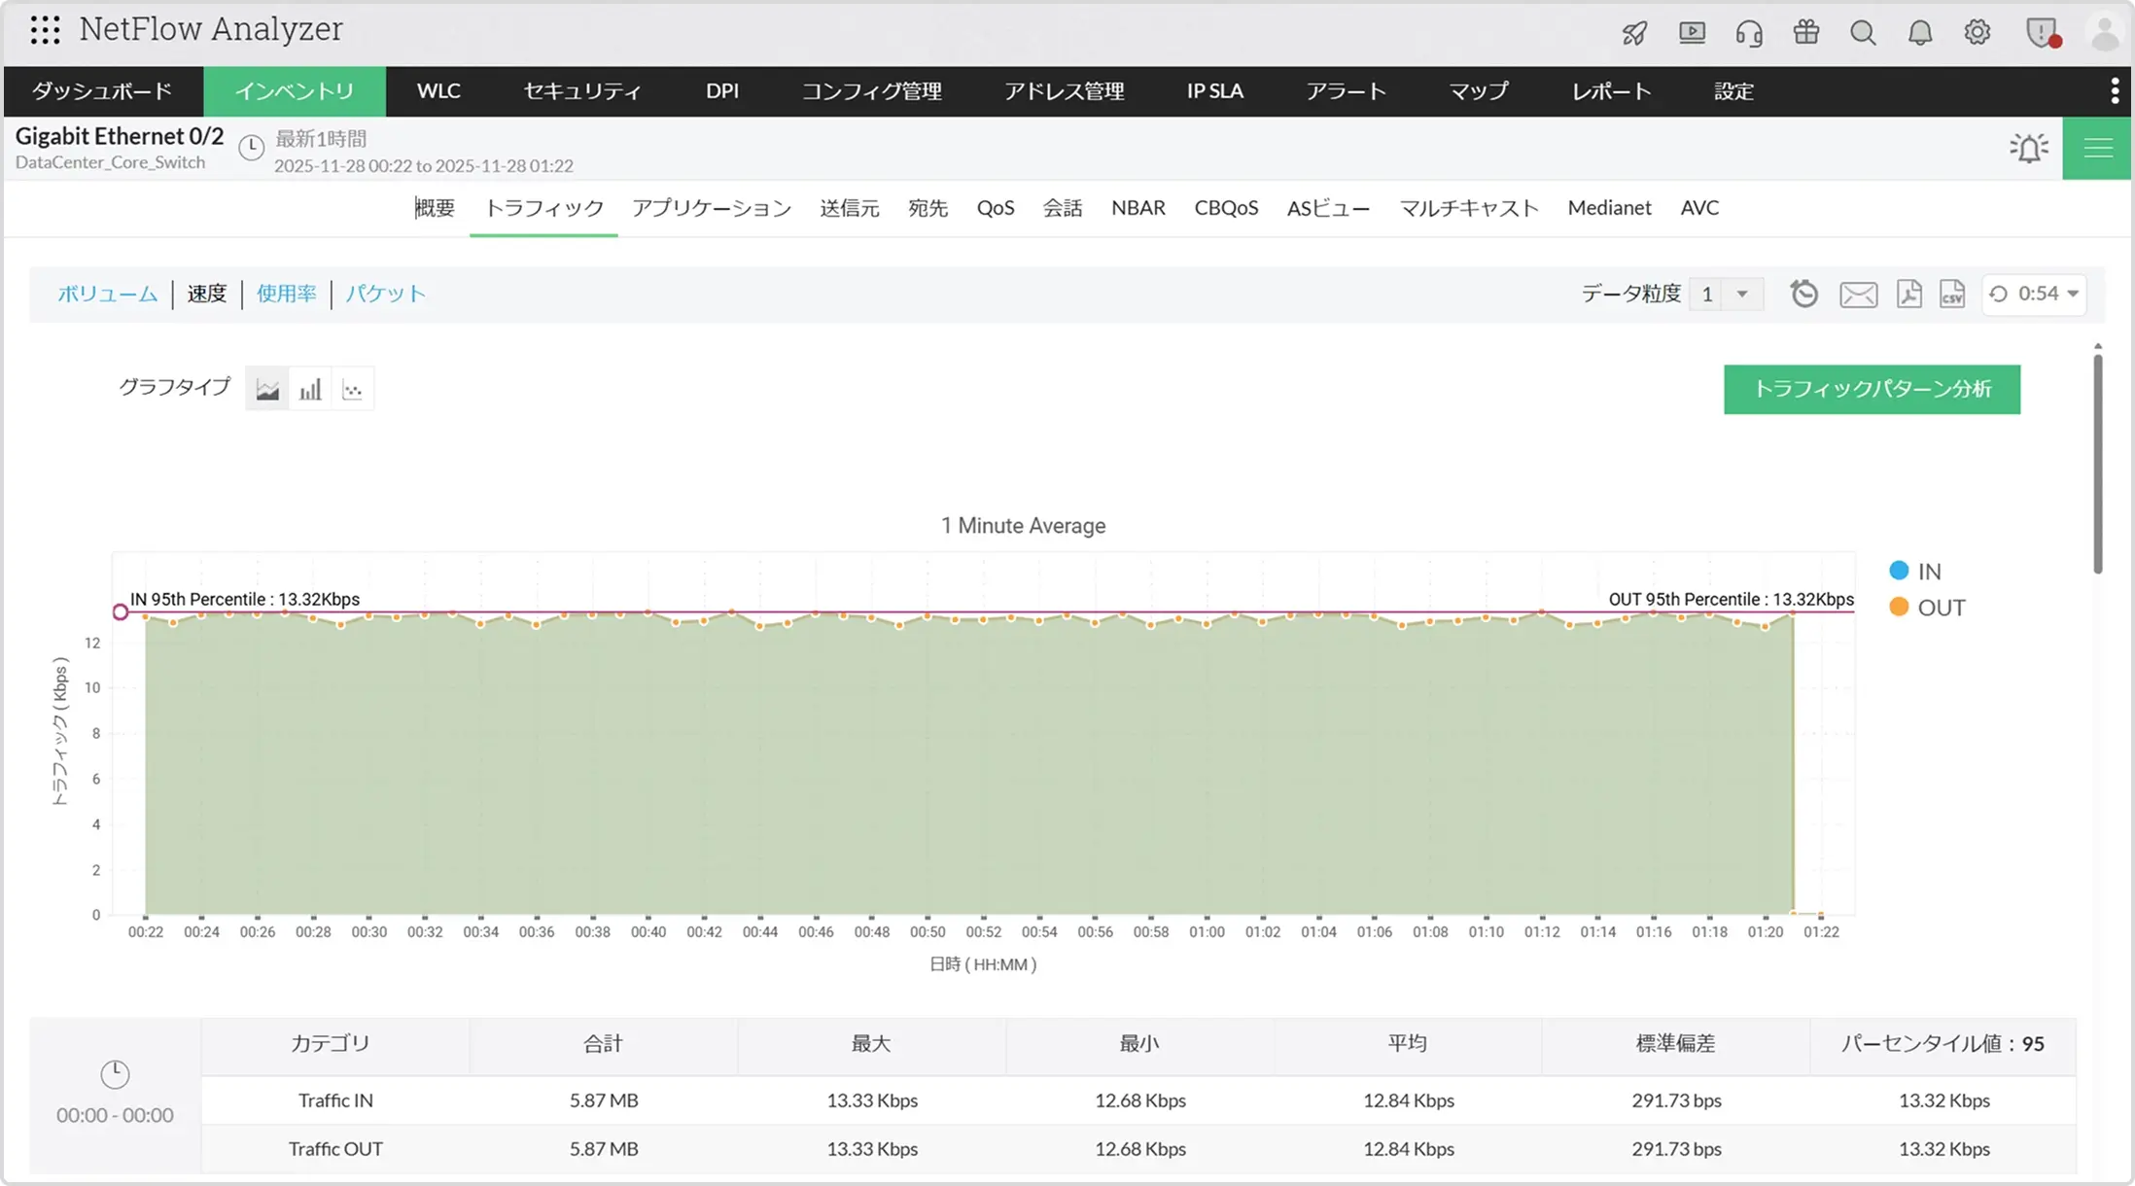Switch to the トラフィック tab
This screenshot has height=1186, width=2135.
tap(544, 208)
